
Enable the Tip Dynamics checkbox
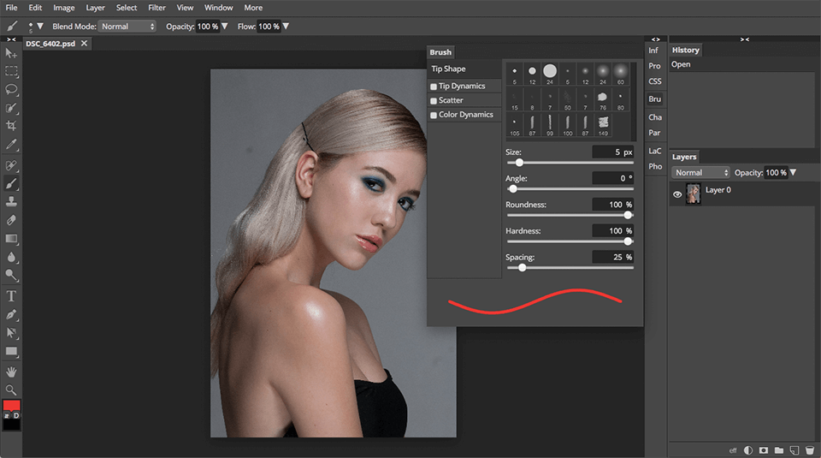[434, 86]
